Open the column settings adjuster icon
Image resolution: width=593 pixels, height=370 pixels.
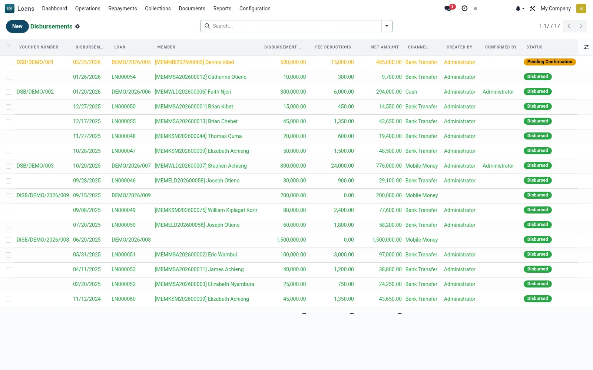point(586,47)
